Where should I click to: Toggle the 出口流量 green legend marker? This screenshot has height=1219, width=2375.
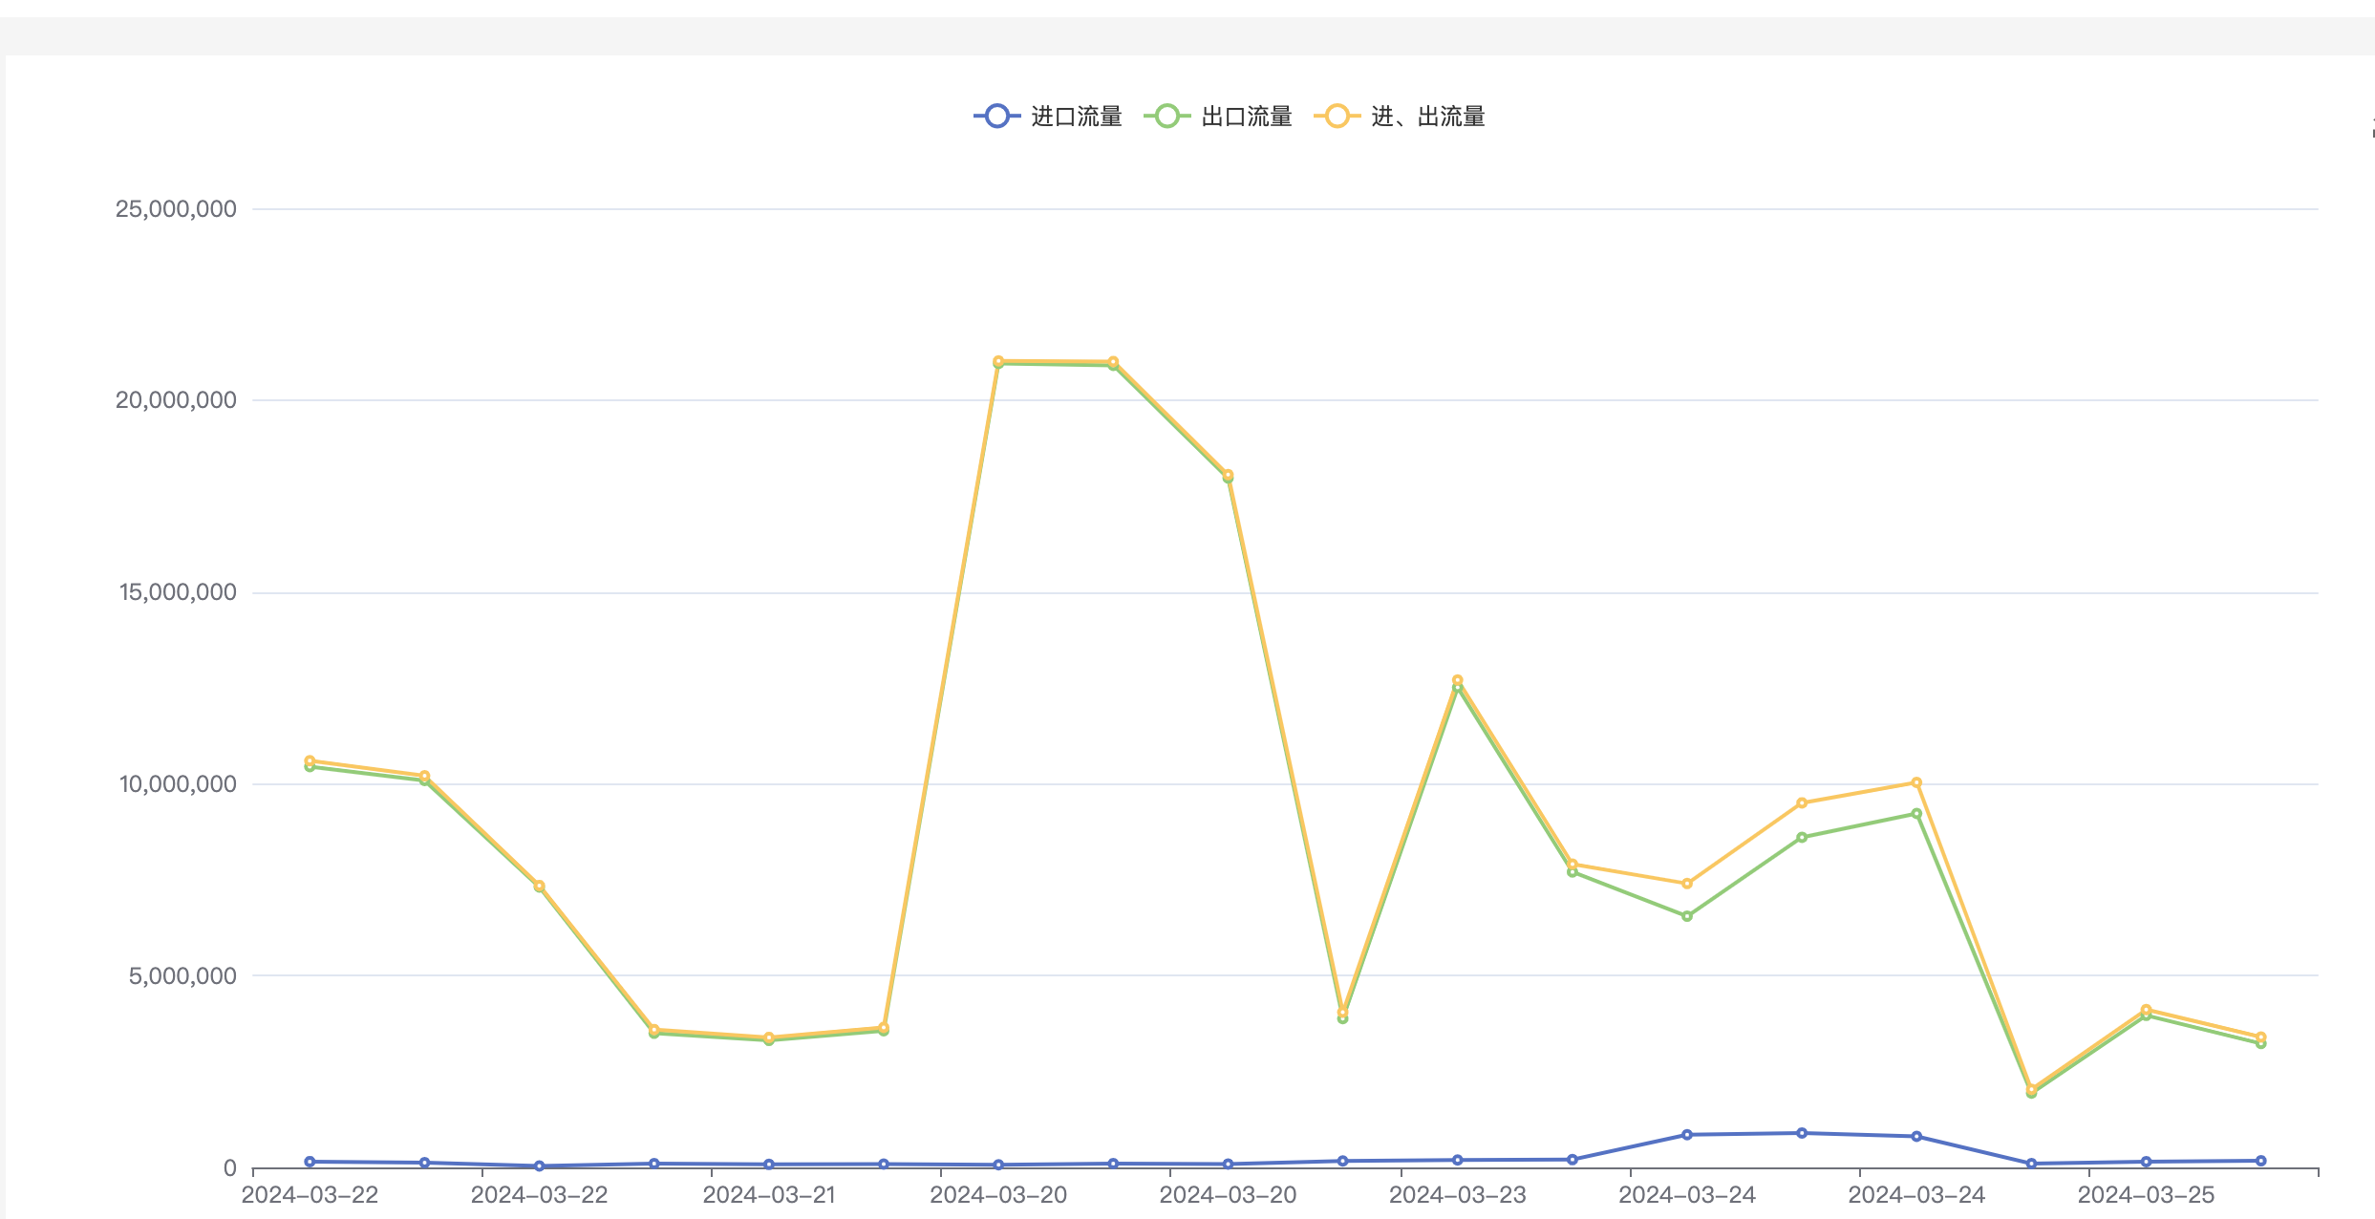tap(1166, 117)
